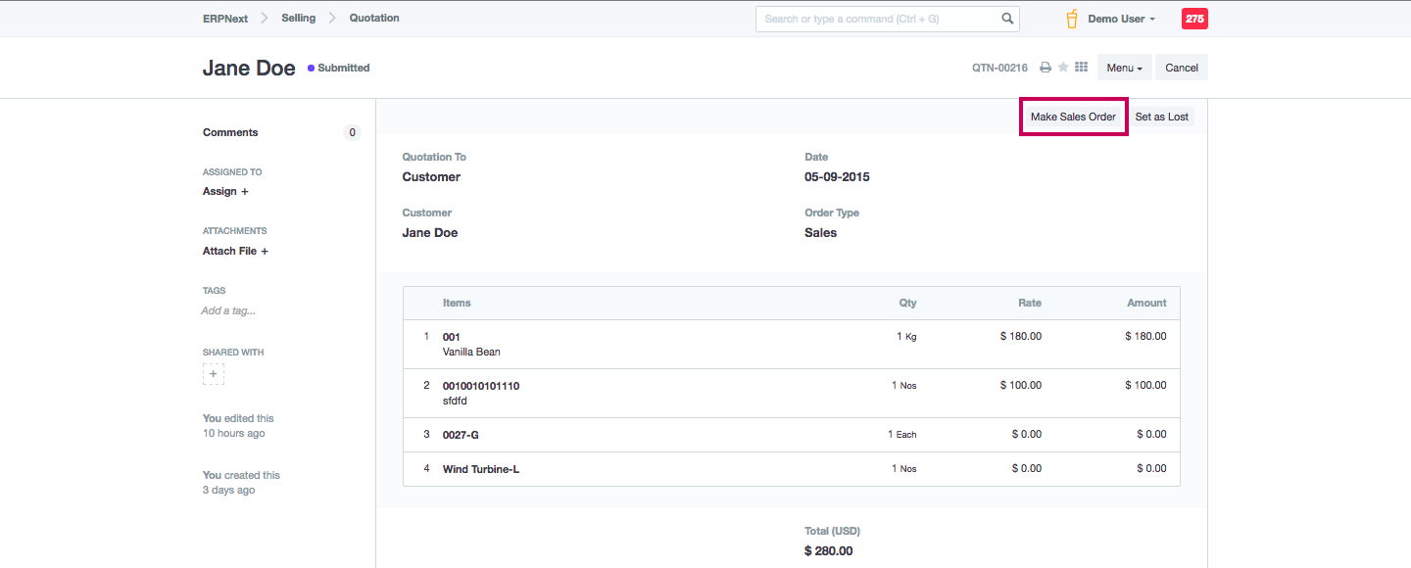Open the Comments count bubble
1411x568 pixels.
(x=352, y=132)
